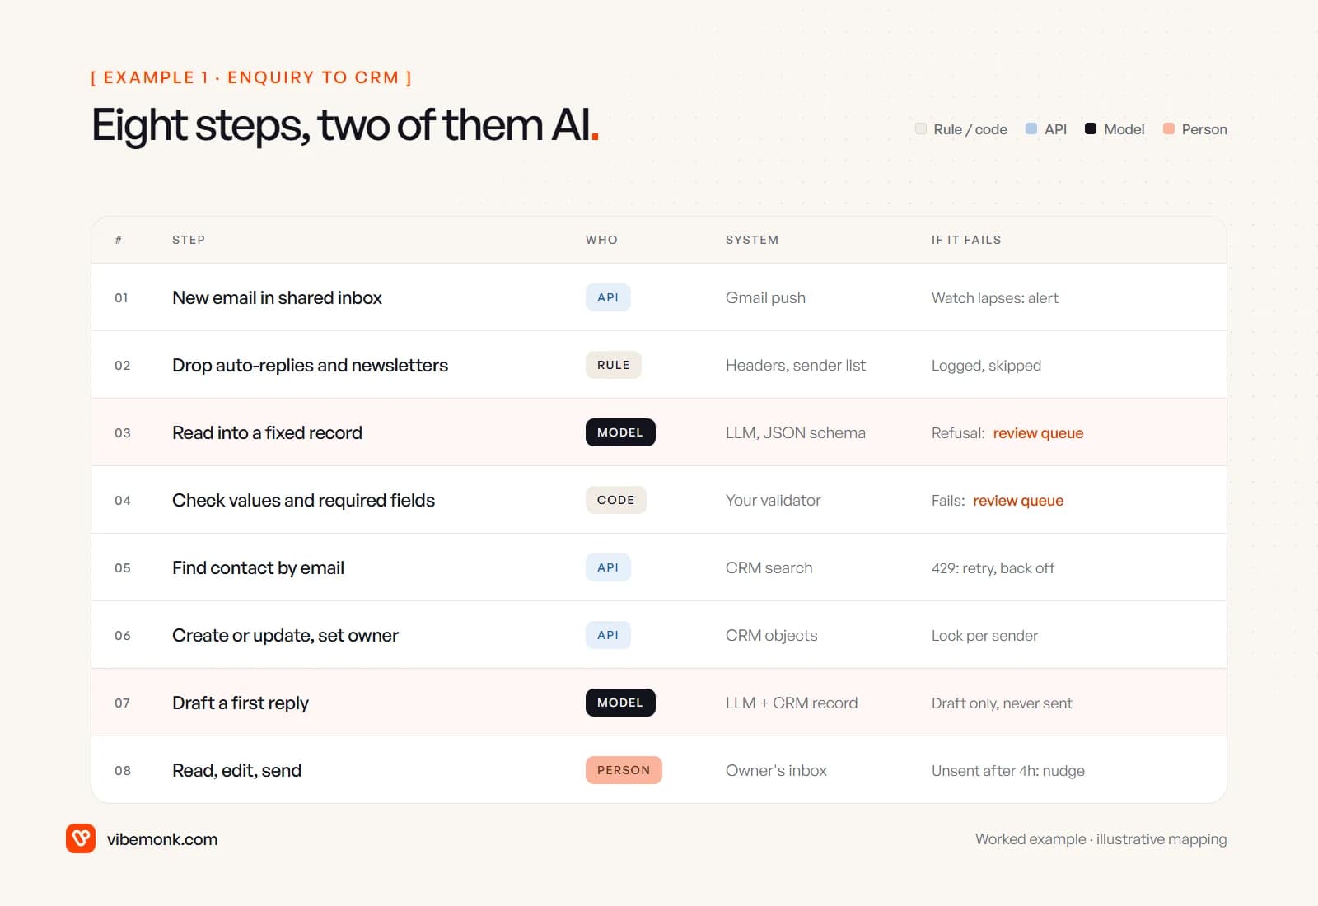
Task: Click the 'CRM objects' cell
Action: (771, 636)
